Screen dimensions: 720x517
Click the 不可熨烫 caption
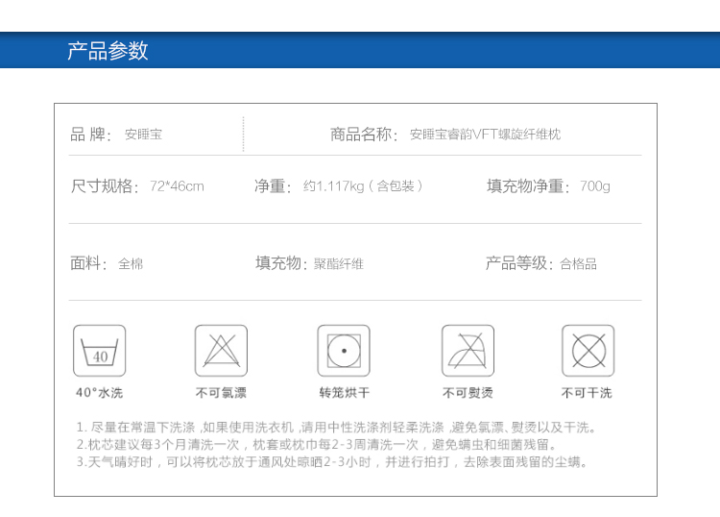(x=468, y=393)
